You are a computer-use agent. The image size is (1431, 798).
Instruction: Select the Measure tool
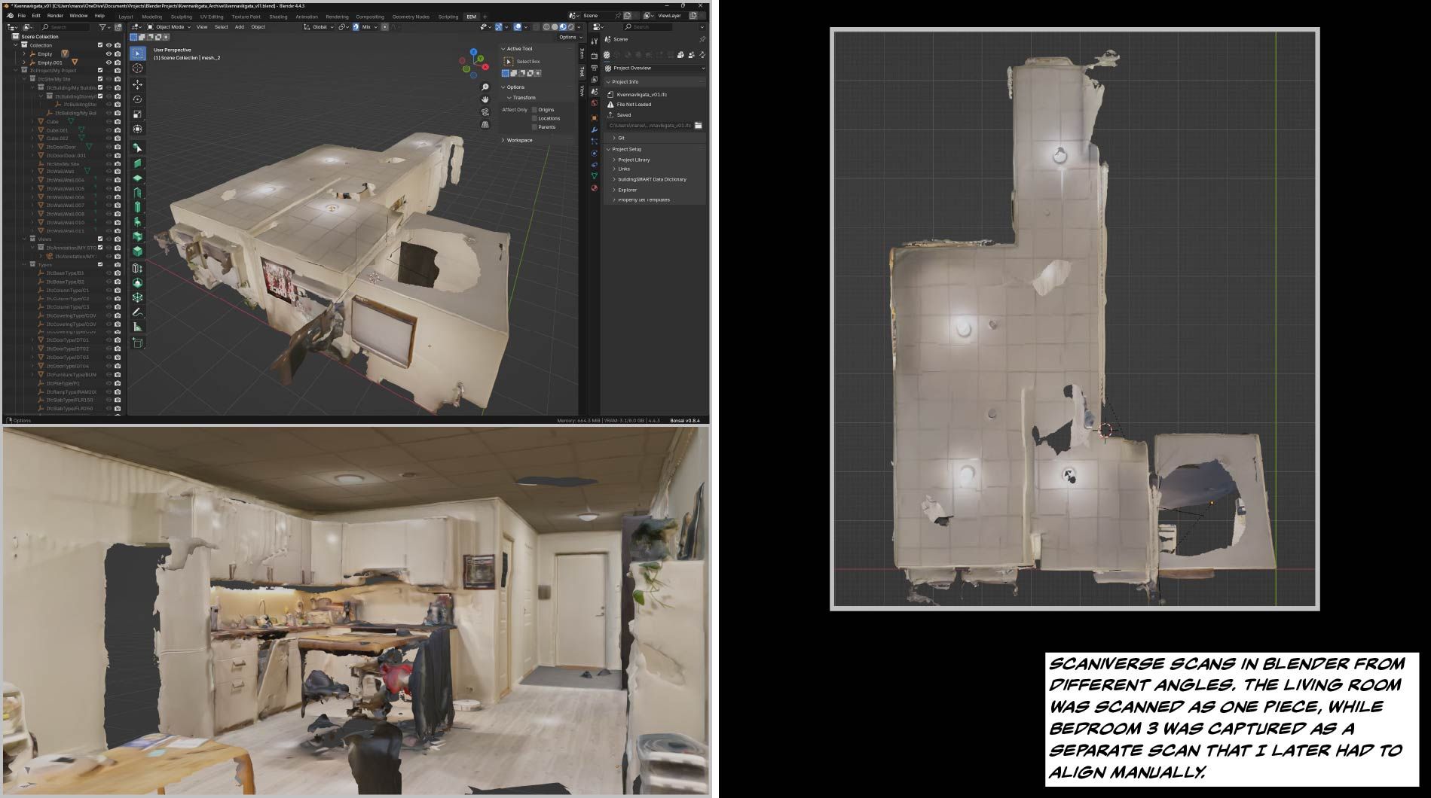click(x=137, y=327)
